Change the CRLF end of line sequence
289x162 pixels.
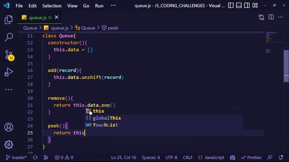(188, 157)
